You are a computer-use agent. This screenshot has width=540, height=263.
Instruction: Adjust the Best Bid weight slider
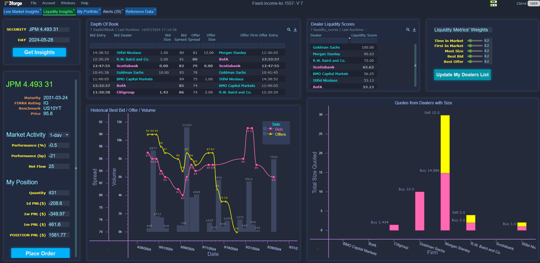475,56
